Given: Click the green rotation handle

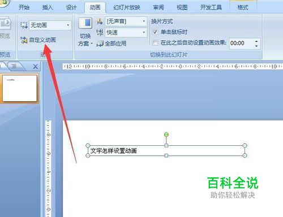Looking at the screenshot, I should pyautogui.click(x=166, y=134).
